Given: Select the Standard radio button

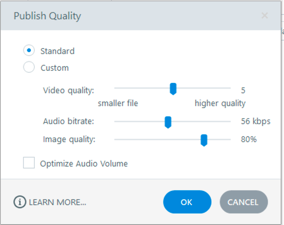Looking at the screenshot, I should pos(29,50).
